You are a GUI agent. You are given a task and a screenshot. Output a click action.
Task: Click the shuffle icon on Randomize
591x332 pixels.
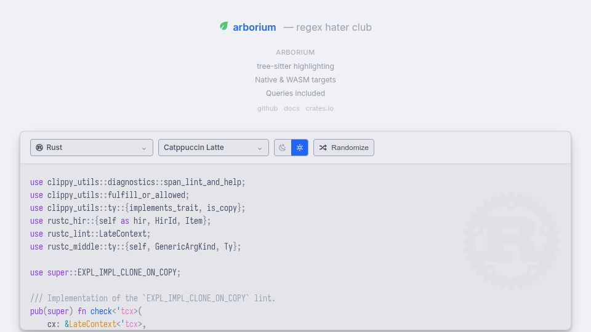point(323,148)
